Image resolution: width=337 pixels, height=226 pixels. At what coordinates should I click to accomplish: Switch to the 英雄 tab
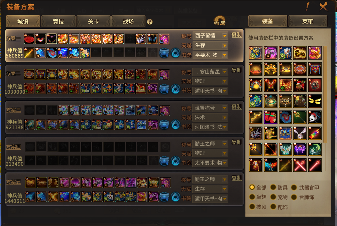coord(308,21)
